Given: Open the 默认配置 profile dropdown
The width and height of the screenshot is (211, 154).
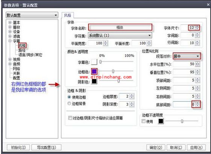Looking at the screenshot, I should pyautogui.click(x=32, y=15).
